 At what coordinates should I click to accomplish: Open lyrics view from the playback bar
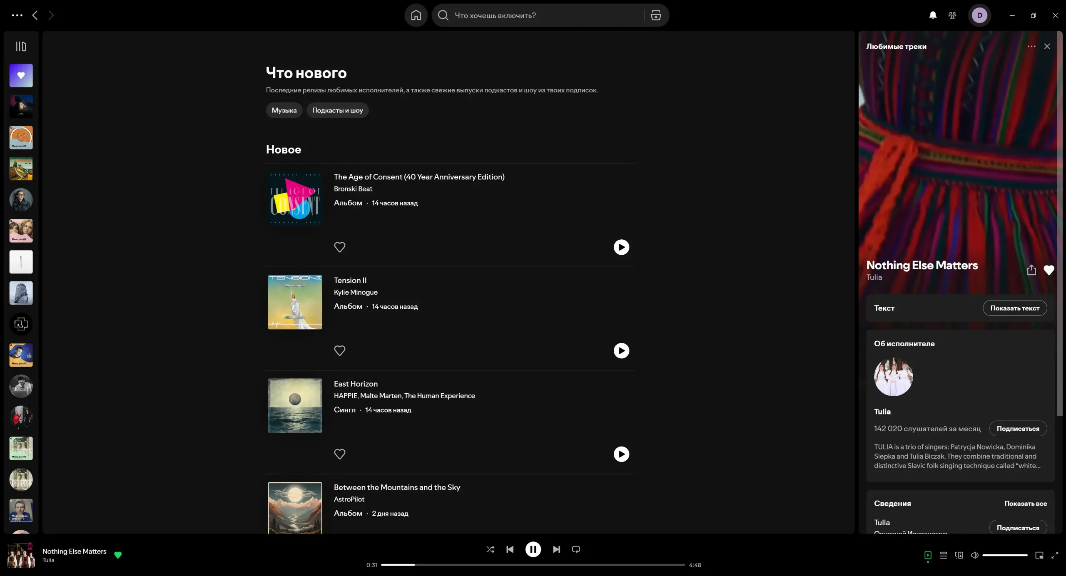point(928,556)
